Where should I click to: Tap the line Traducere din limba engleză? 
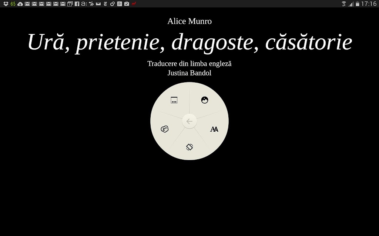click(189, 63)
